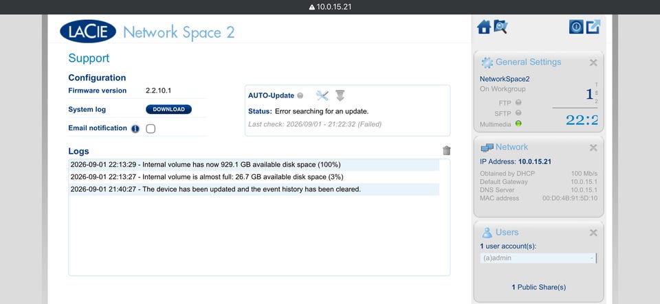The height and width of the screenshot is (304, 660).
Task: Click the firmware download arrow icon
Action: pos(340,95)
